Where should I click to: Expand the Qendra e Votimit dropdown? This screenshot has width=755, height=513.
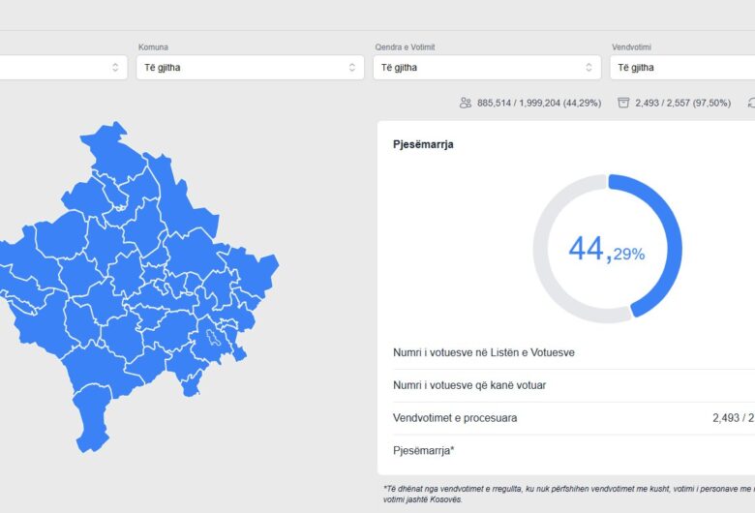(486, 68)
